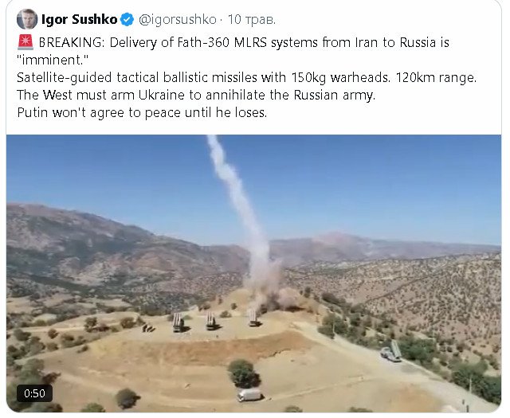
Task: Click the white van in the video
Action: [249, 395]
